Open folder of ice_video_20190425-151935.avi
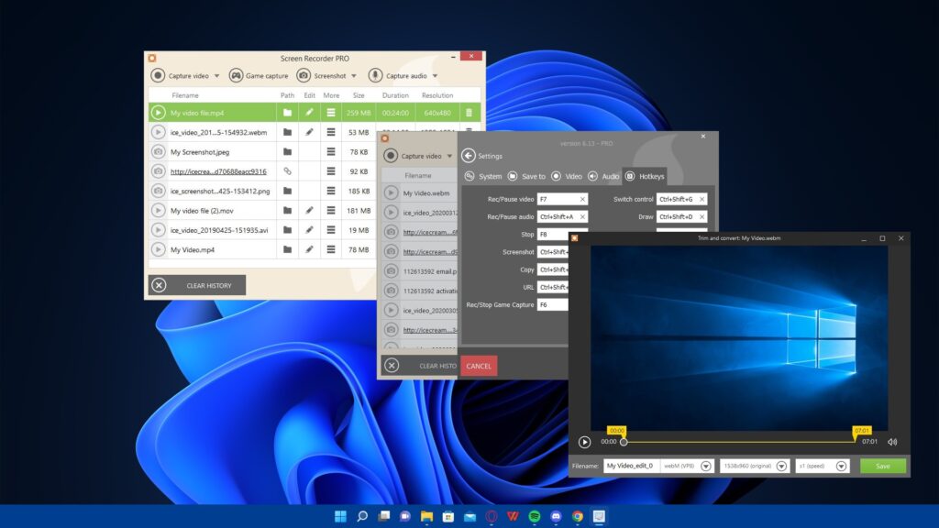This screenshot has height=528, width=939. 287,230
